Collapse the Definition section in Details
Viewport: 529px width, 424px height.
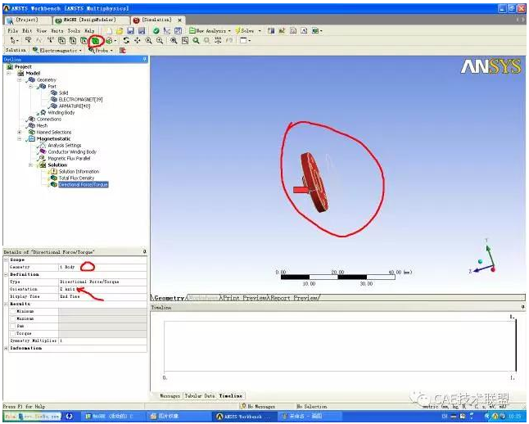6,274
